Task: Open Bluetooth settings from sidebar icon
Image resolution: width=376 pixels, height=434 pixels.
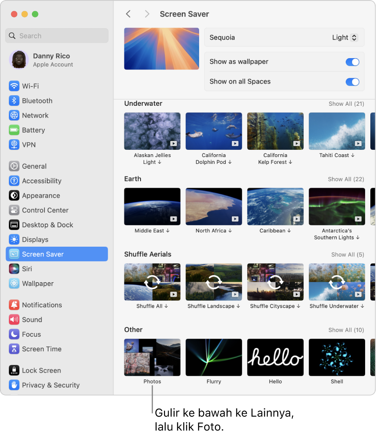Action: pos(14,101)
